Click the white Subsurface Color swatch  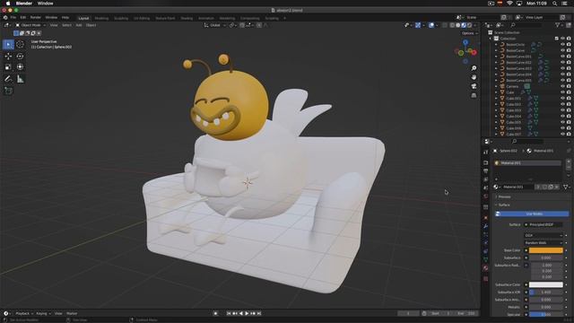tap(545, 284)
